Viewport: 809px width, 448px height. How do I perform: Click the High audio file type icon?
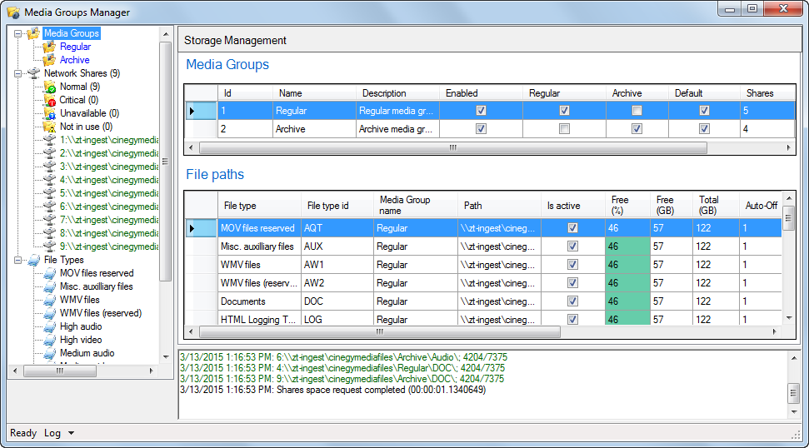pos(49,327)
